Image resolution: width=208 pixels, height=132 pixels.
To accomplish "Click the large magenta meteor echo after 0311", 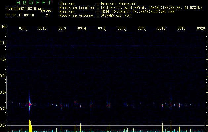I will [30, 104].
